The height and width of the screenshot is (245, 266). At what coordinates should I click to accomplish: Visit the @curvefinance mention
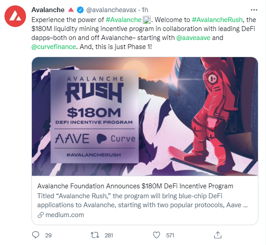[54, 47]
